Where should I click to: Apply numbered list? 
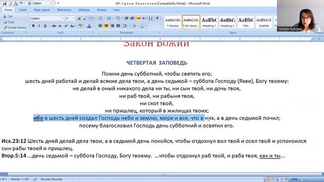(x=109, y=19)
